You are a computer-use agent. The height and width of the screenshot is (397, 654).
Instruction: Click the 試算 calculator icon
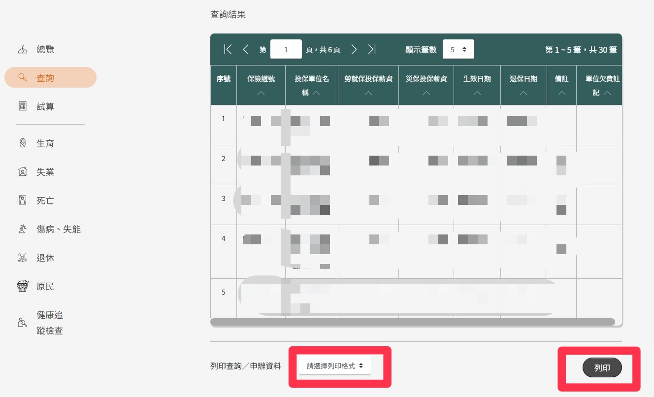[23, 106]
